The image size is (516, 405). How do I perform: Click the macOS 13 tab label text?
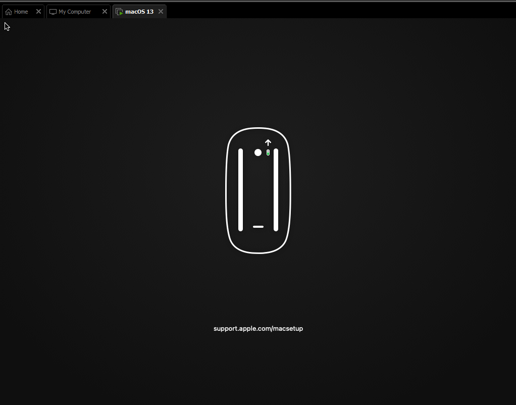139,11
